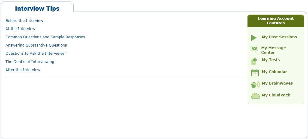
Task: Open the At the Interview link
Action: click(20, 29)
